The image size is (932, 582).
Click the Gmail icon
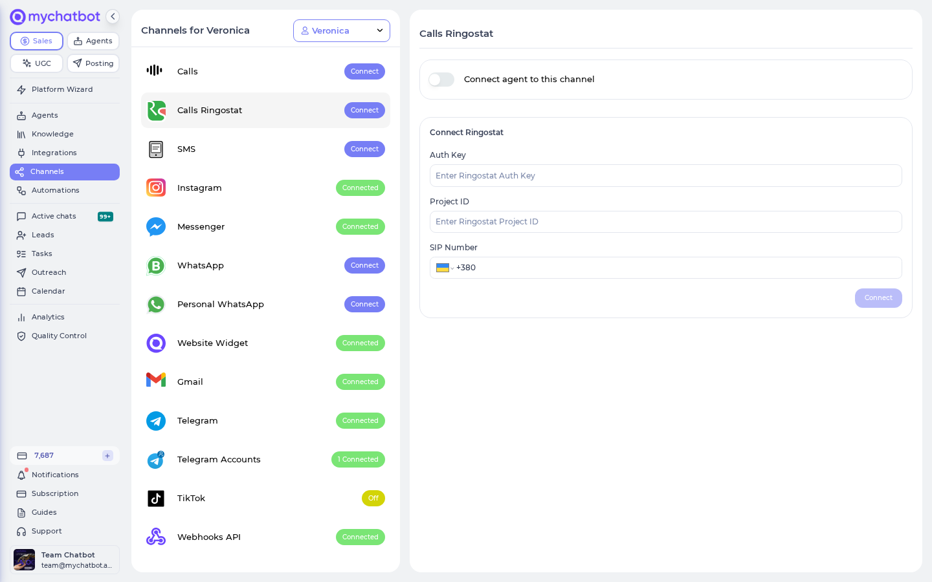(x=156, y=380)
